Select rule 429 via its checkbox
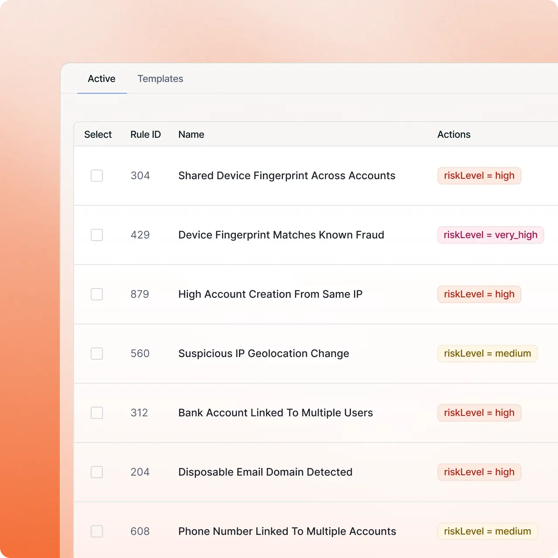 97,235
